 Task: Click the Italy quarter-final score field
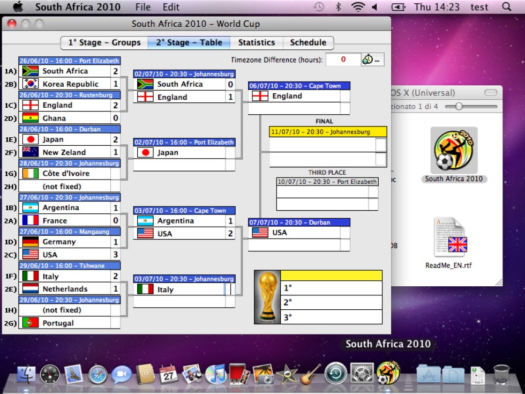[x=230, y=289]
